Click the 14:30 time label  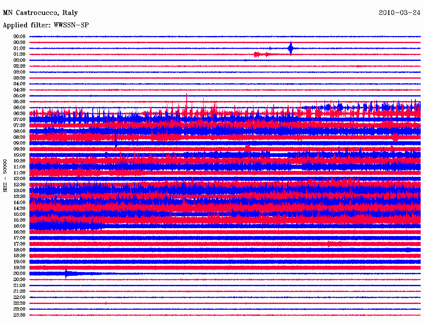(x=19, y=209)
